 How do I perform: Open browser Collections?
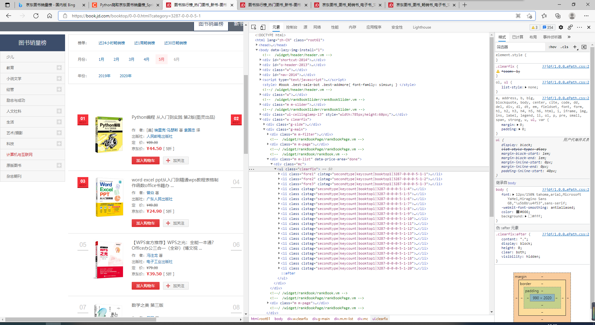pyautogui.click(x=558, y=16)
